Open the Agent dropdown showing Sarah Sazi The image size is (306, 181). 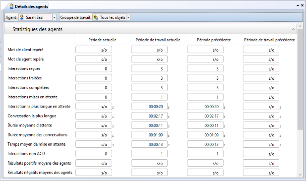pos(54,17)
